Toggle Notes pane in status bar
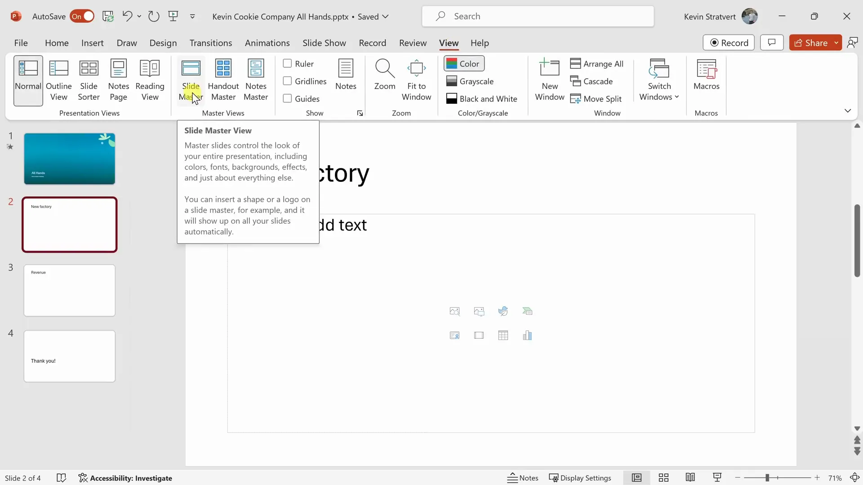Viewport: 863px width, 485px height. [522, 478]
